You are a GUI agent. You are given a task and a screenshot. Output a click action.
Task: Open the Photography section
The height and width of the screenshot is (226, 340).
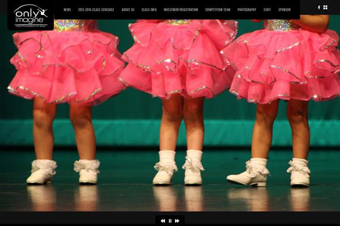(246, 10)
